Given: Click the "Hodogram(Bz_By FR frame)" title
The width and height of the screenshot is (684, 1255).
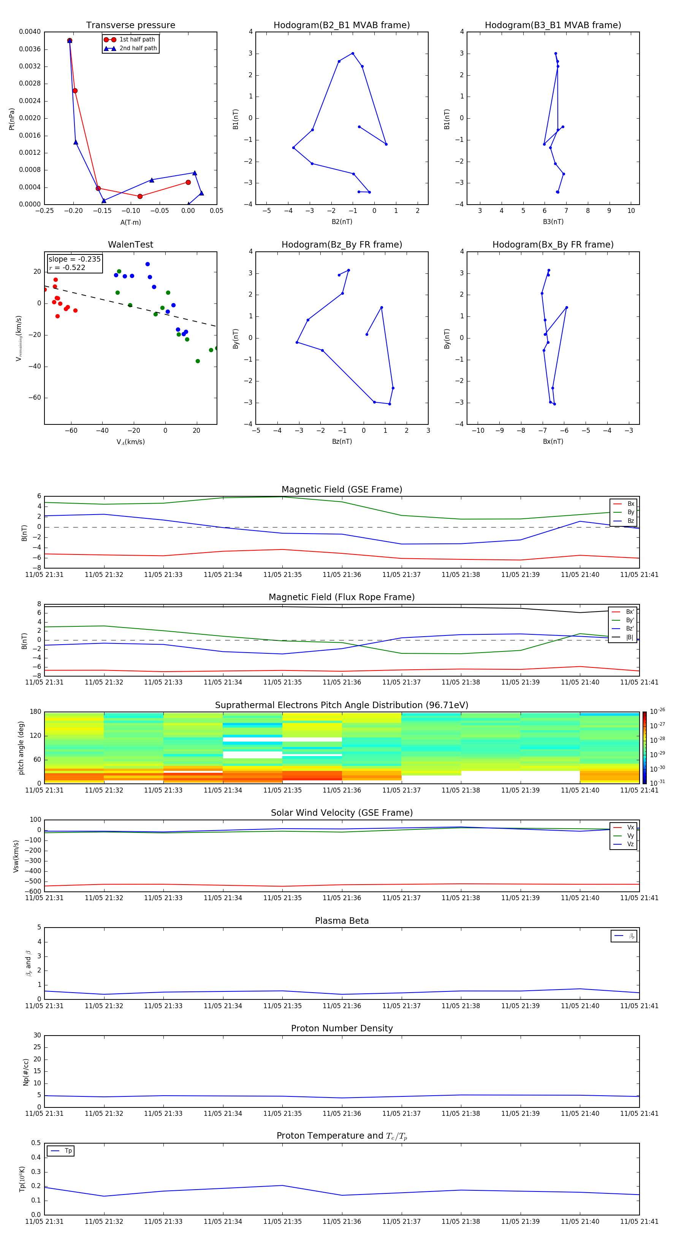Looking at the screenshot, I should pos(342,245).
